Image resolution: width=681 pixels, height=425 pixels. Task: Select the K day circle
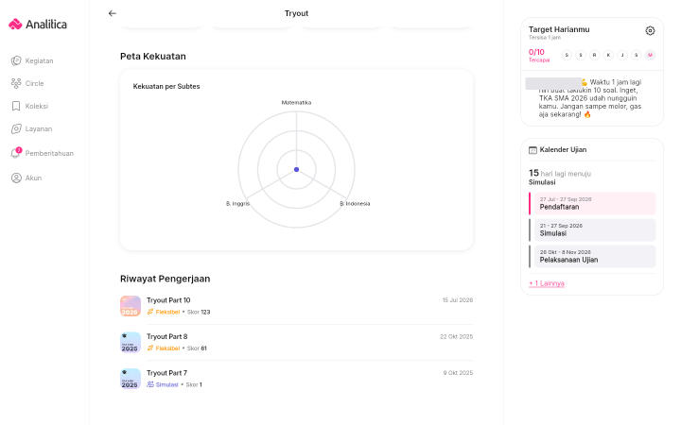click(608, 55)
